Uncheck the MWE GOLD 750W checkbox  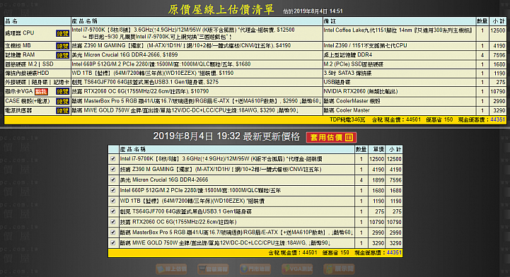[113, 242]
